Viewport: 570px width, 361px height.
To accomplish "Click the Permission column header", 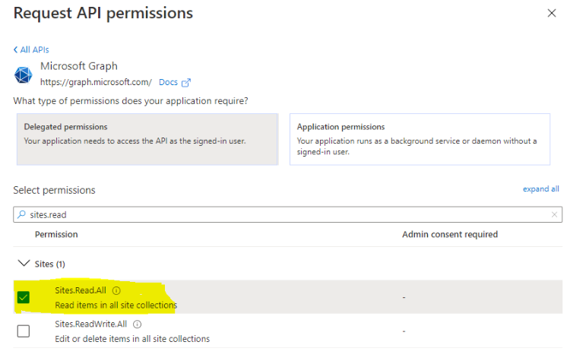I will (x=56, y=235).
